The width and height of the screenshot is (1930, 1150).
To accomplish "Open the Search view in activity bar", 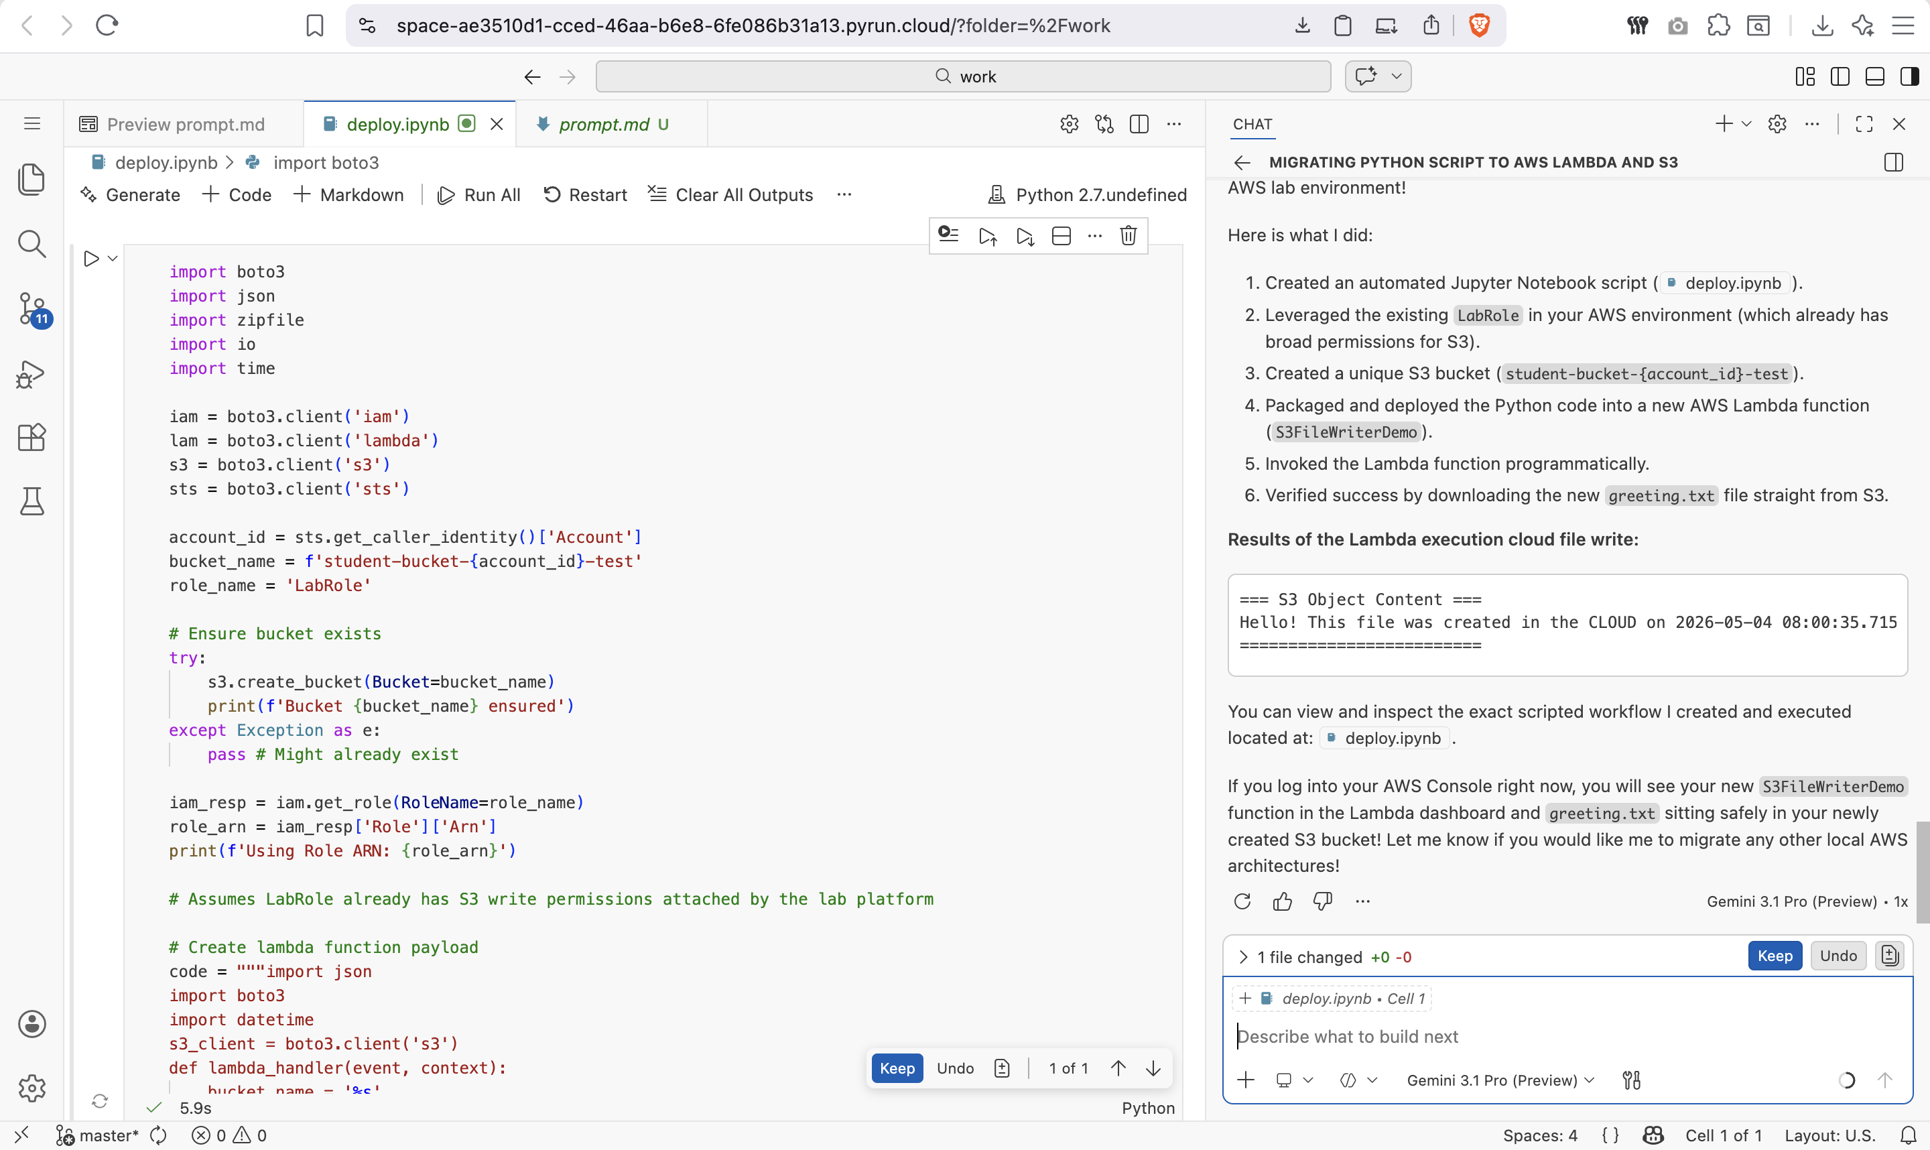I will click(x=31, y=244).
